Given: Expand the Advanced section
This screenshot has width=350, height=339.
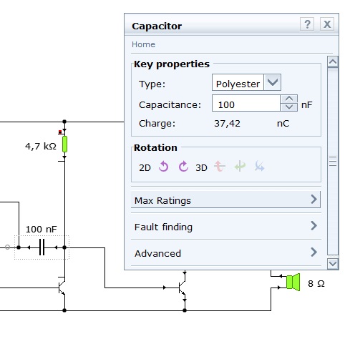Looking at the screenshot, I should 225,252.
